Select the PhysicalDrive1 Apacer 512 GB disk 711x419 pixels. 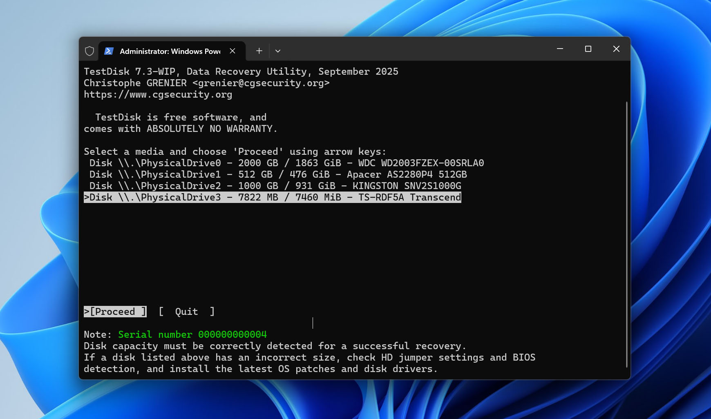278,174
